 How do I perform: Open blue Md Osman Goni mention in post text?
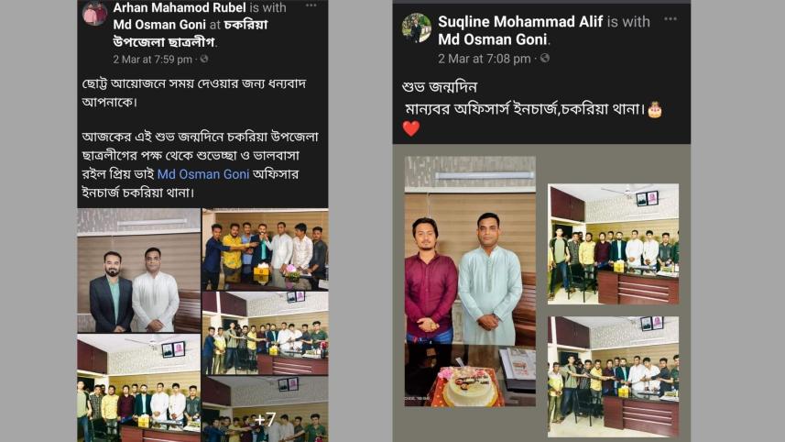[x=203, y=174]
